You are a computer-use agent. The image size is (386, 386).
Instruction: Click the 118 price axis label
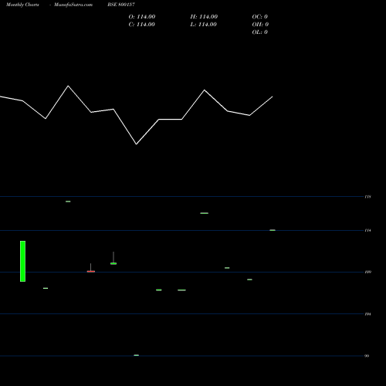coord(367,197)
